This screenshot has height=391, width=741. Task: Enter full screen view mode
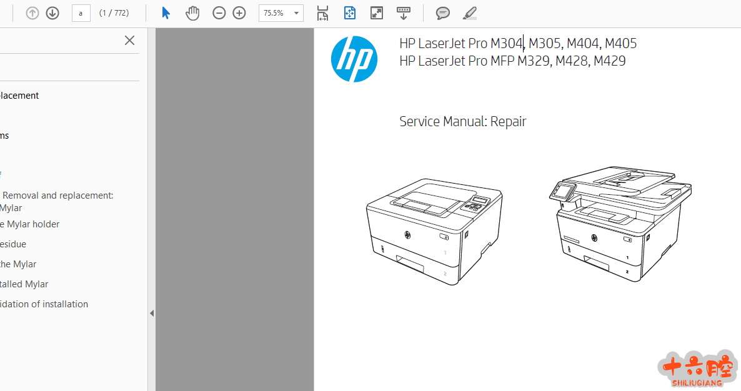[x=376, y=13]
